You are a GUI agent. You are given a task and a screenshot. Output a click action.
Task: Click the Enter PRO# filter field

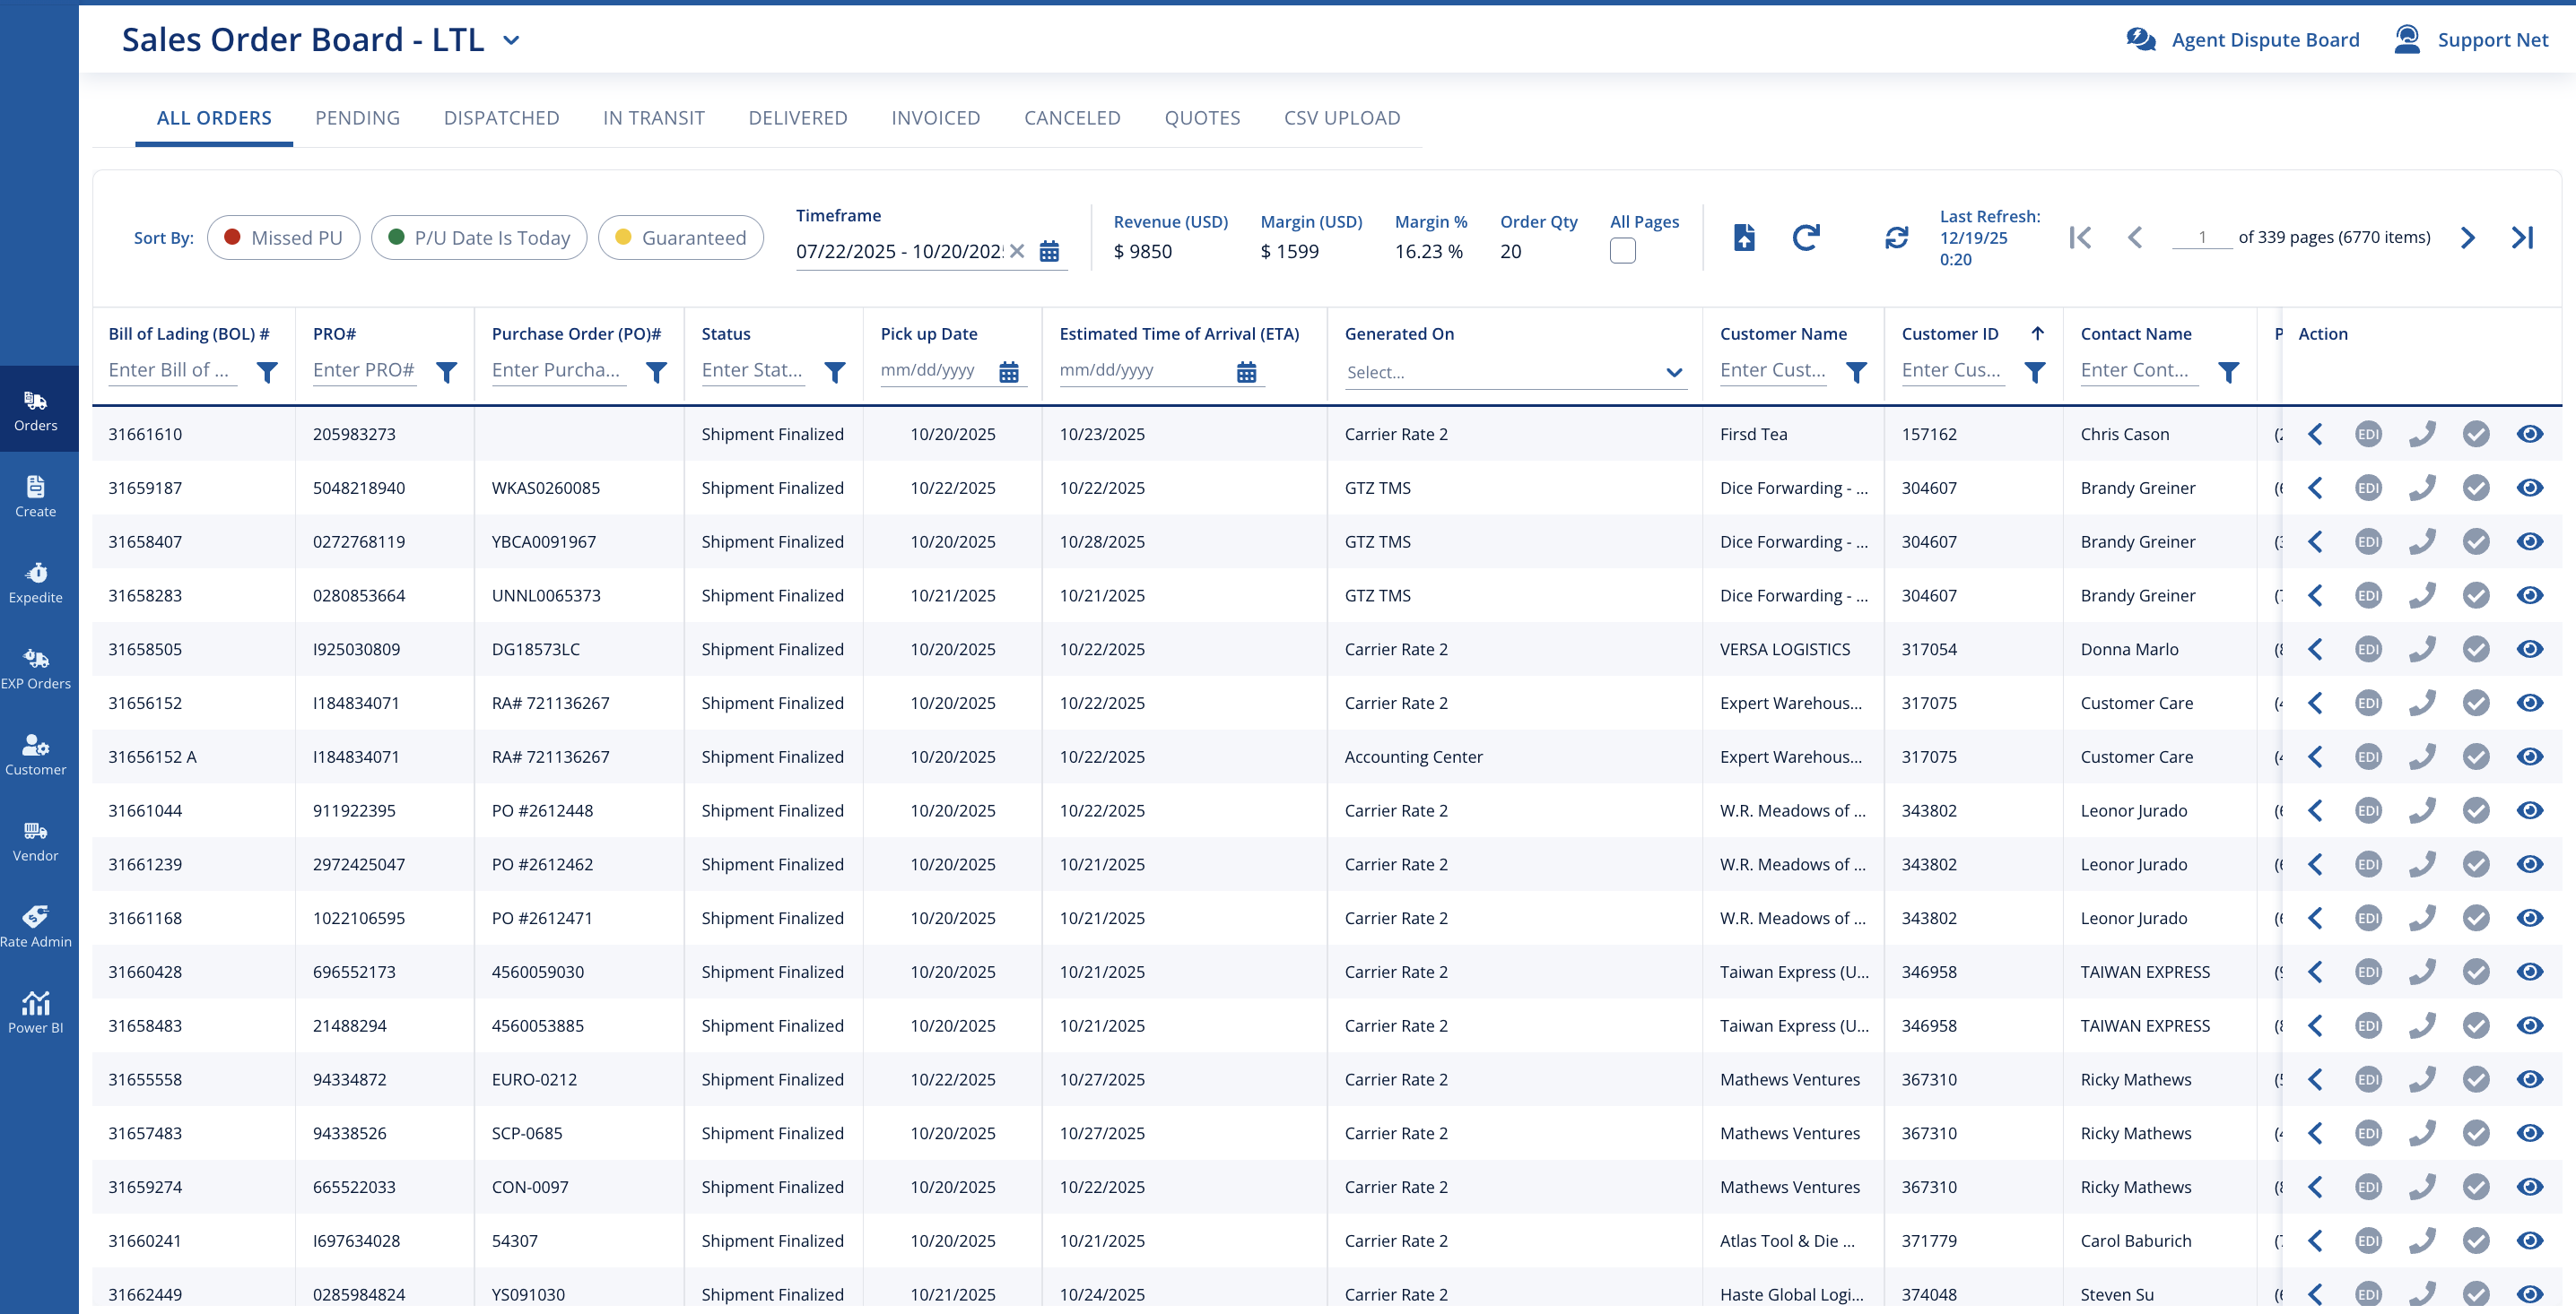click(364, 371)
